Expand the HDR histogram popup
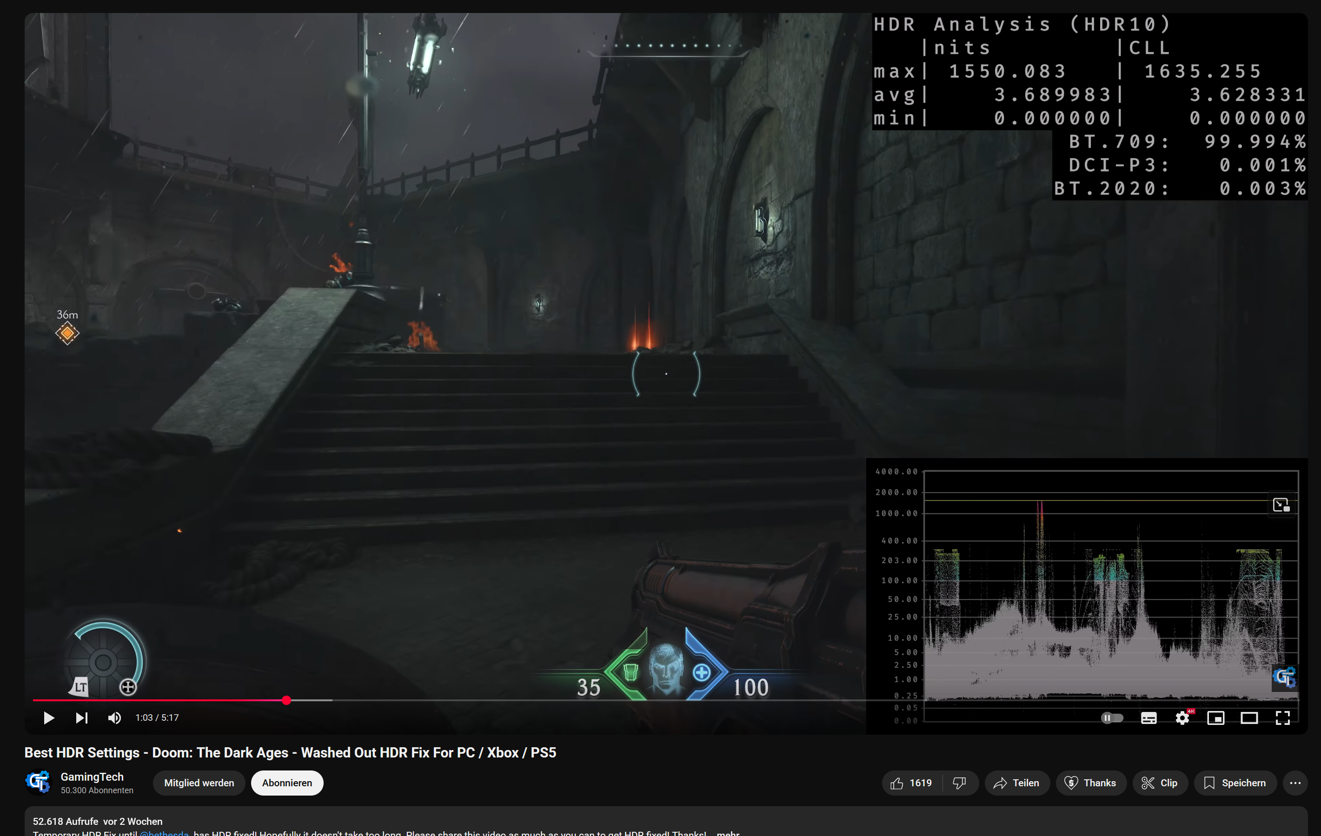This screenshot has height=836, width=1321. (1282, 504)
